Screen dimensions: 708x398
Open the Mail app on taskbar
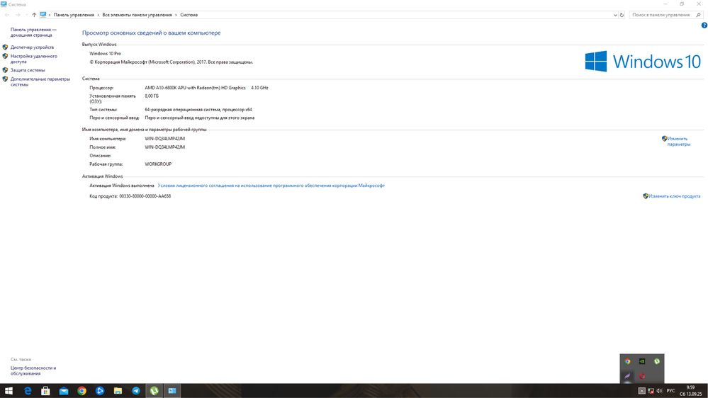64,391
